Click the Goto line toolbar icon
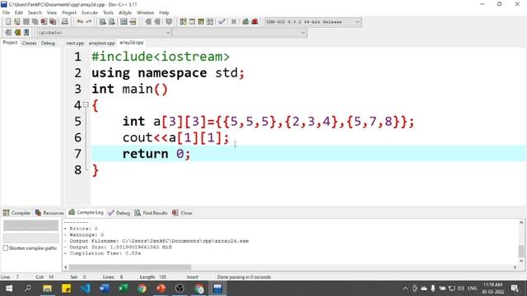Image resolution: width=527 pixels, height=296 pixels. [133, 22]
